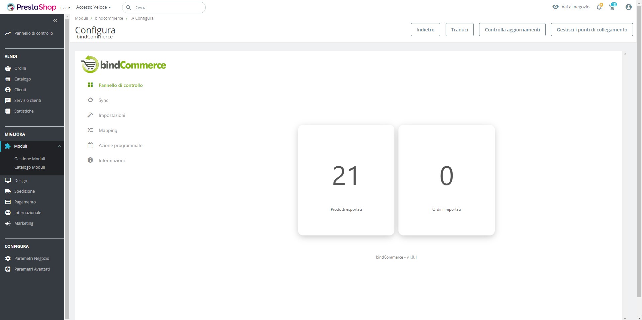
Task: Click the trophy icon in header
Action: pos(612,7)
